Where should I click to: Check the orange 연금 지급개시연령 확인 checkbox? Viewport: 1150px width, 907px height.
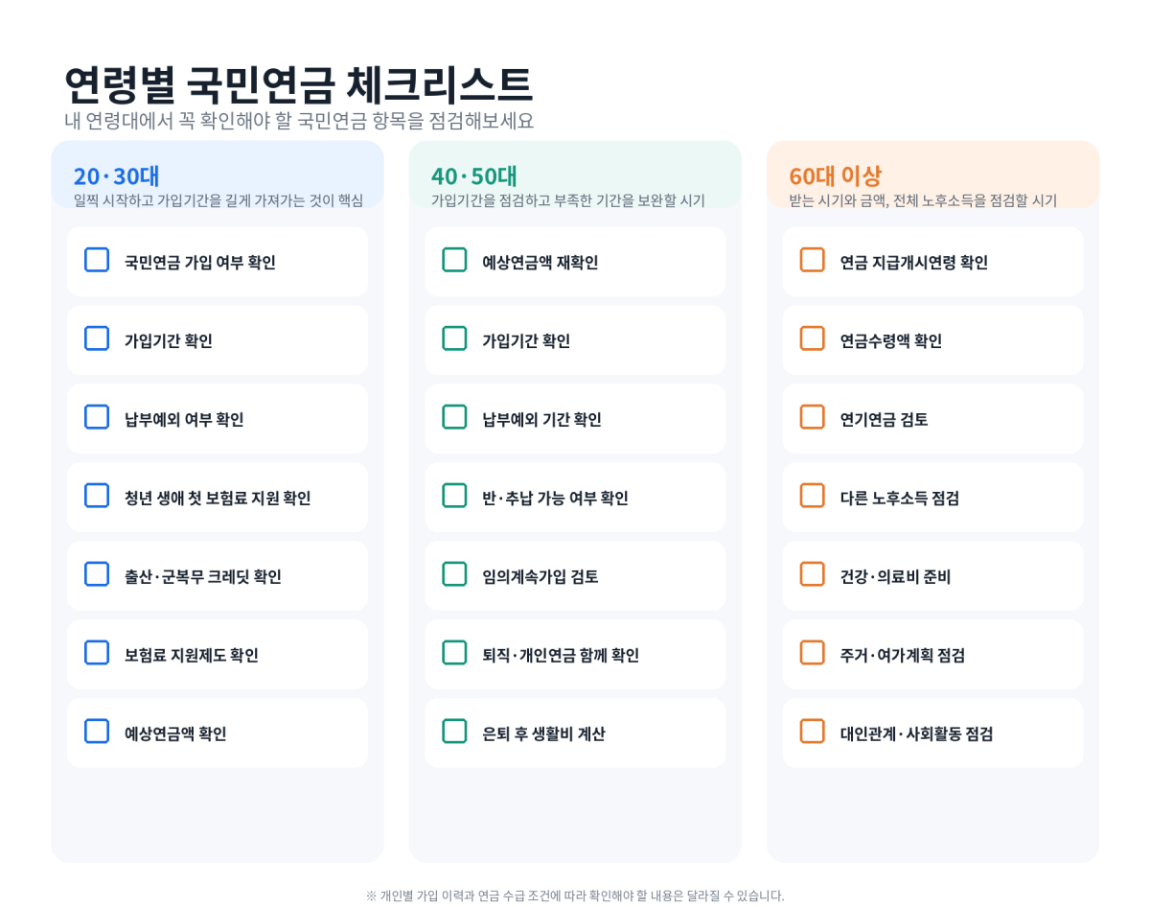pos(812,260)
